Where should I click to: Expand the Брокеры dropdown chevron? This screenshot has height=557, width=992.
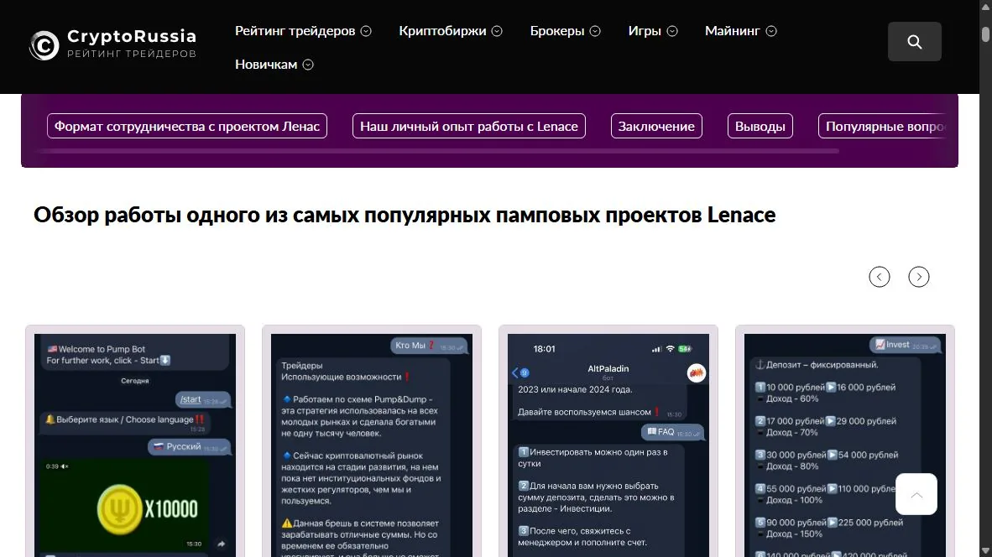point(595,31)
